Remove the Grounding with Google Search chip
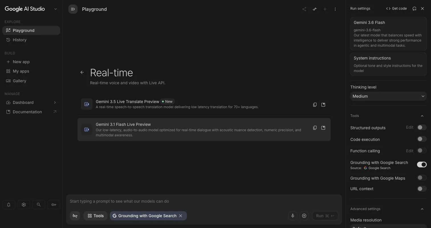Image resolution: width=431 pixels, height=228 pixels. tap(180, 216)
